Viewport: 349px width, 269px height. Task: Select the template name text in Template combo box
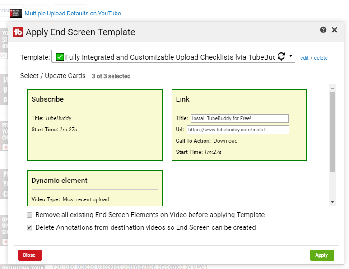pyautogui.click(x=170, y=57)
